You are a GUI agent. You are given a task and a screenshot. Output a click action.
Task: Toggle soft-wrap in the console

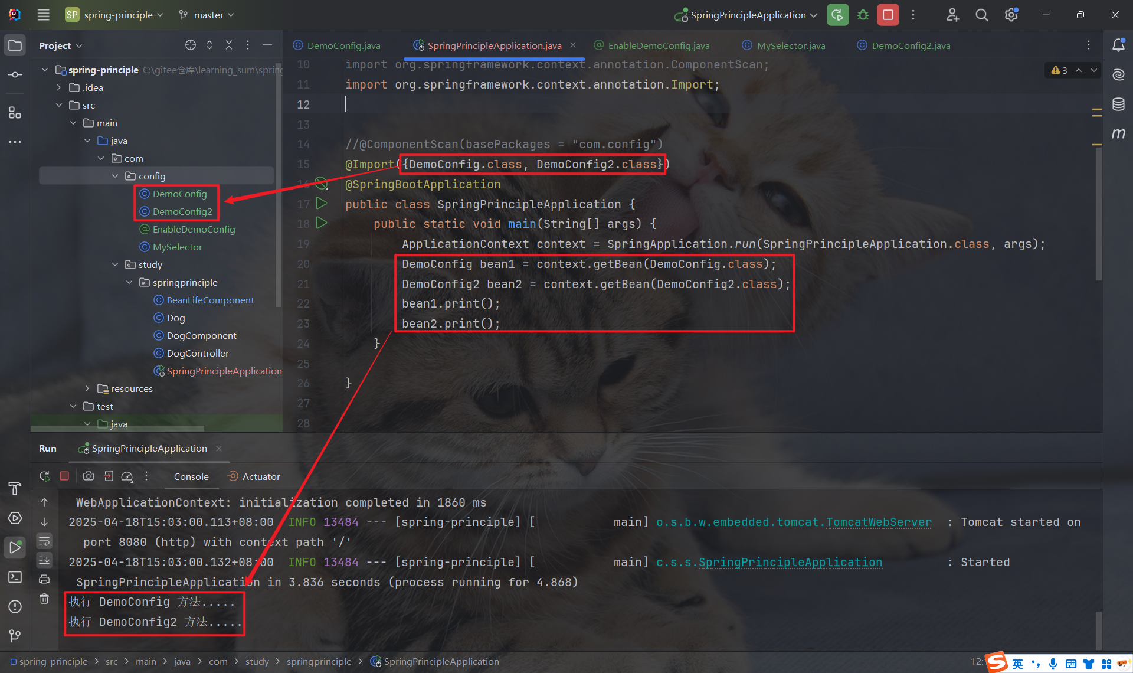(x=44, y=541)
